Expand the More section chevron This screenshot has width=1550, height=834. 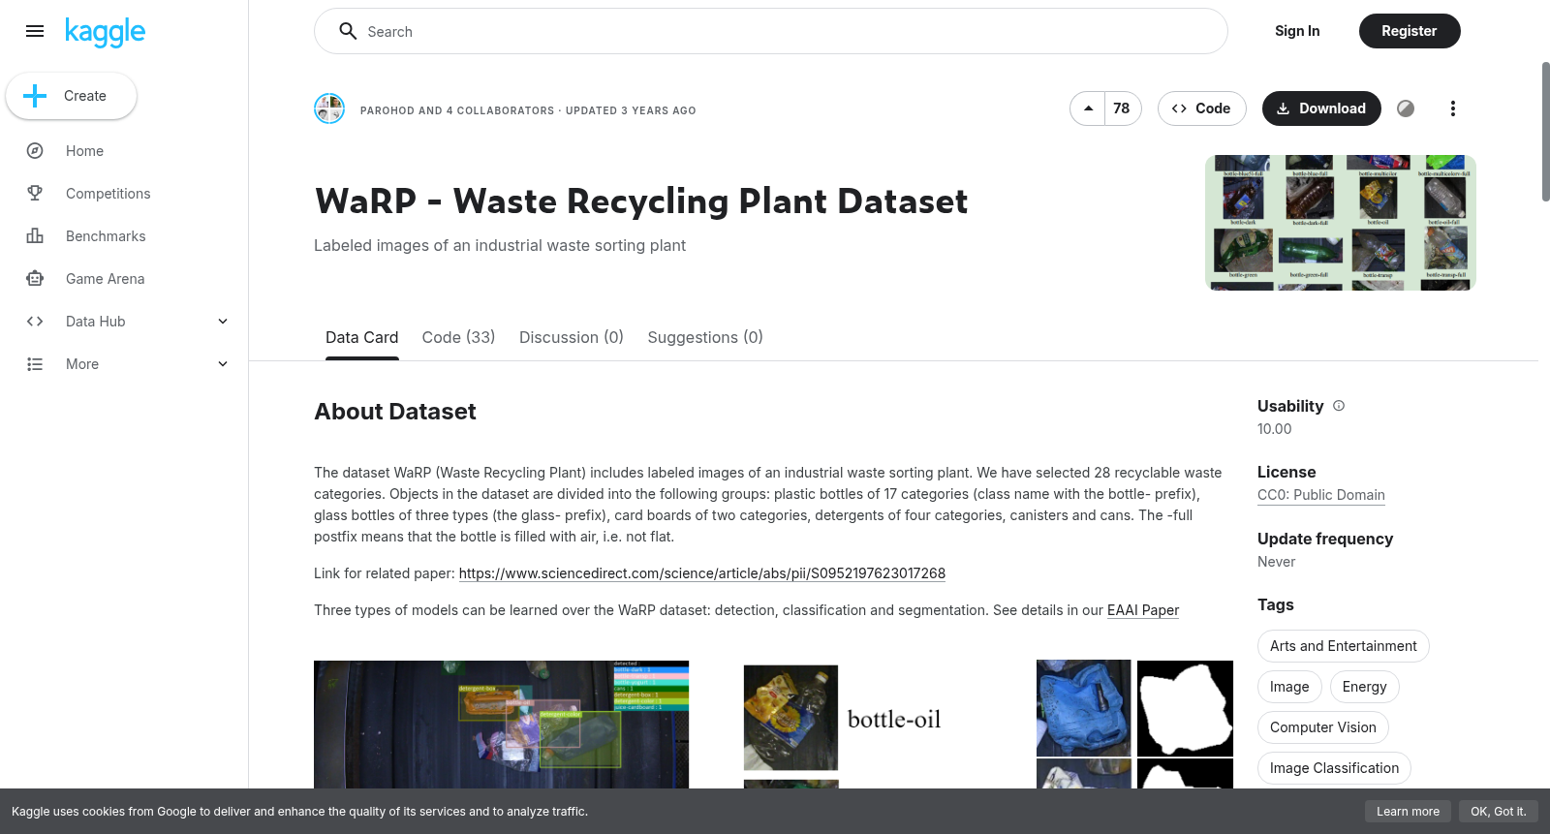click(223, 364)
